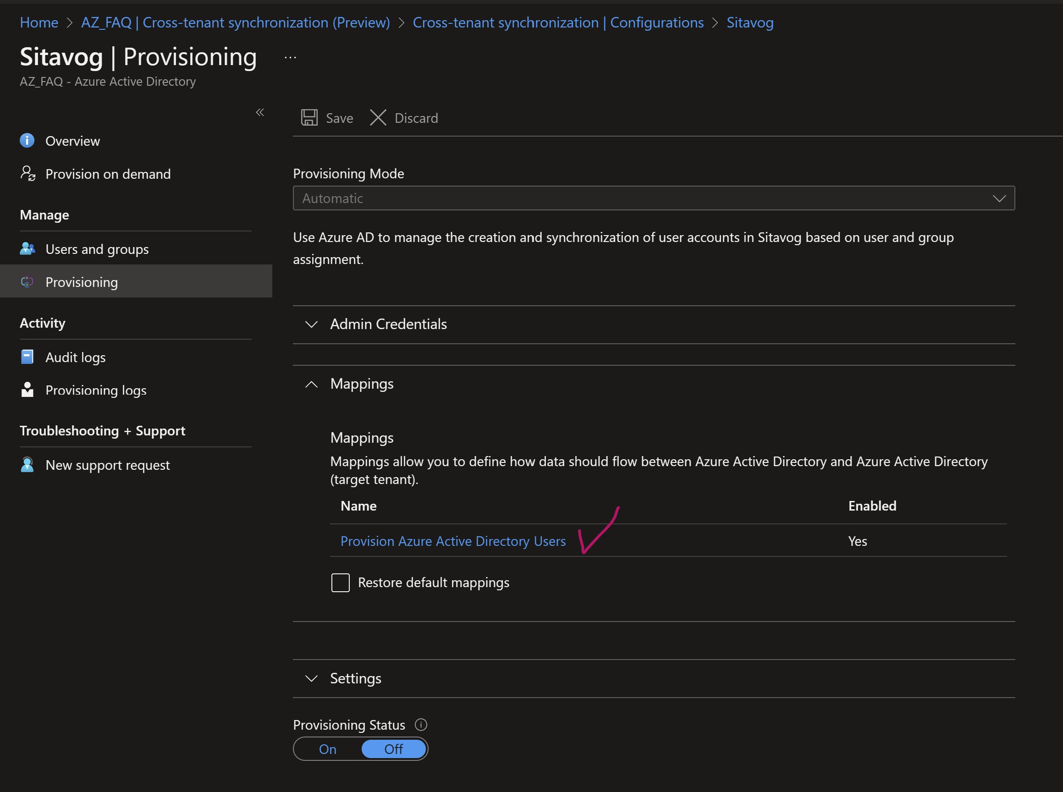Expand the Admin Credentials section
Screen dimensions: 1063x792
pyautogui.click(x=654, y=324)
